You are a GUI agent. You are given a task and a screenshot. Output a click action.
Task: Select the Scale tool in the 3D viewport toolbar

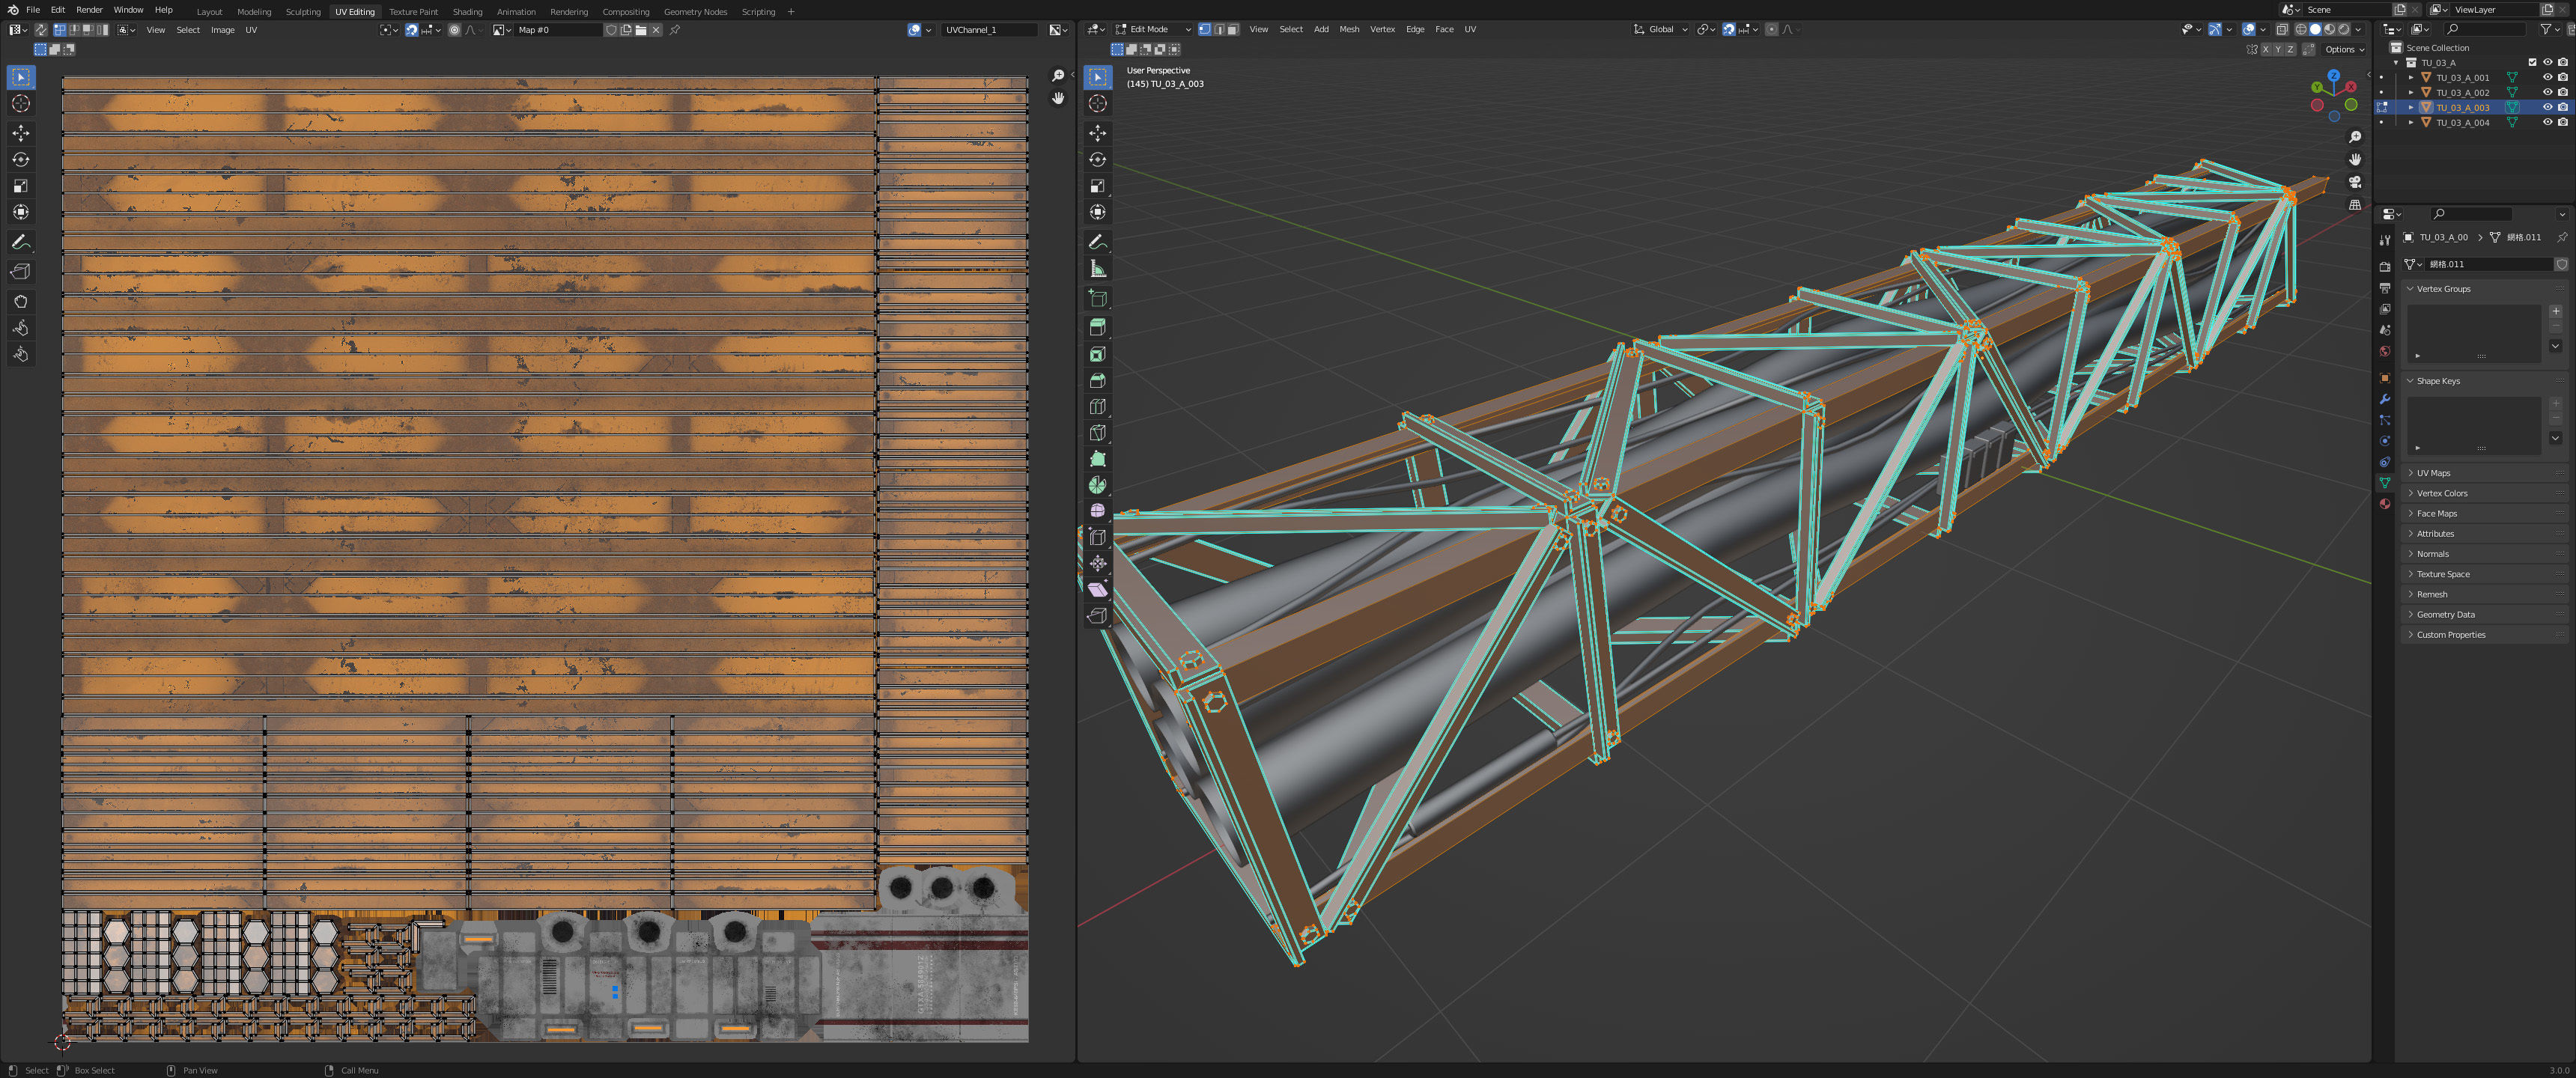coord(1098,186)
